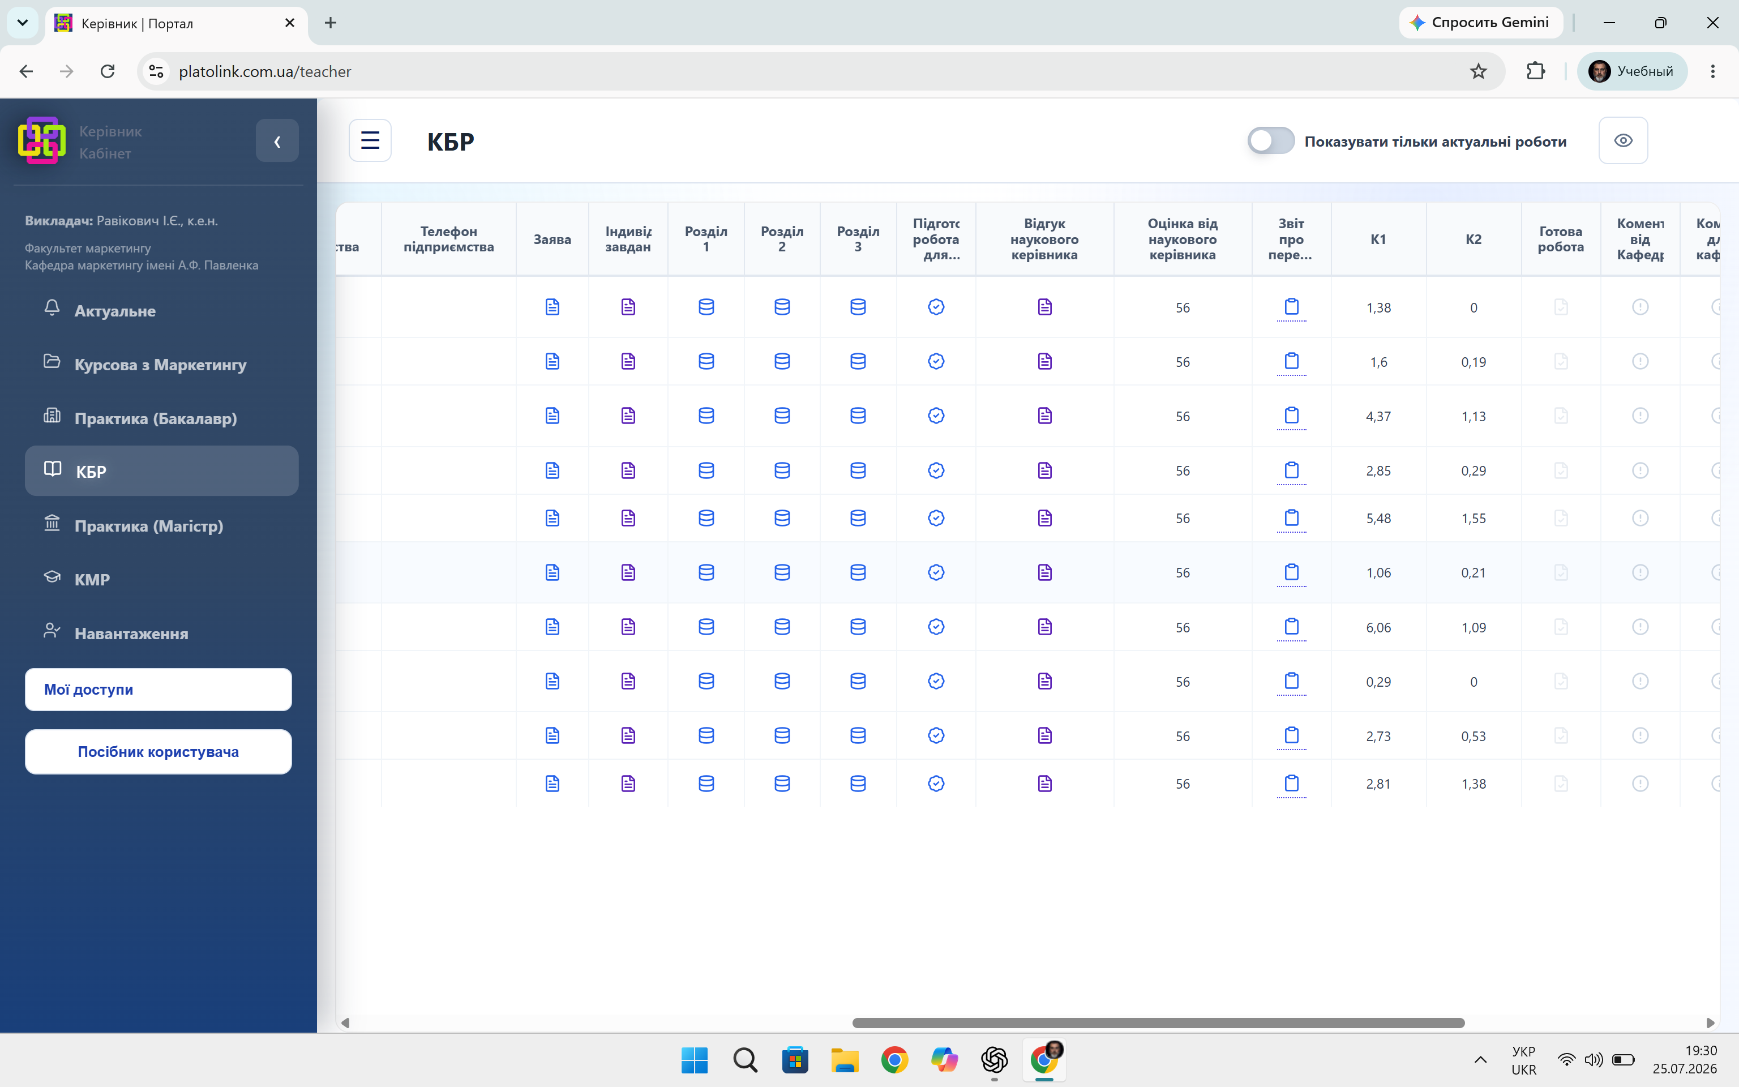Open Розділ 2 icon in row with K1 6,06

[782, 627]
